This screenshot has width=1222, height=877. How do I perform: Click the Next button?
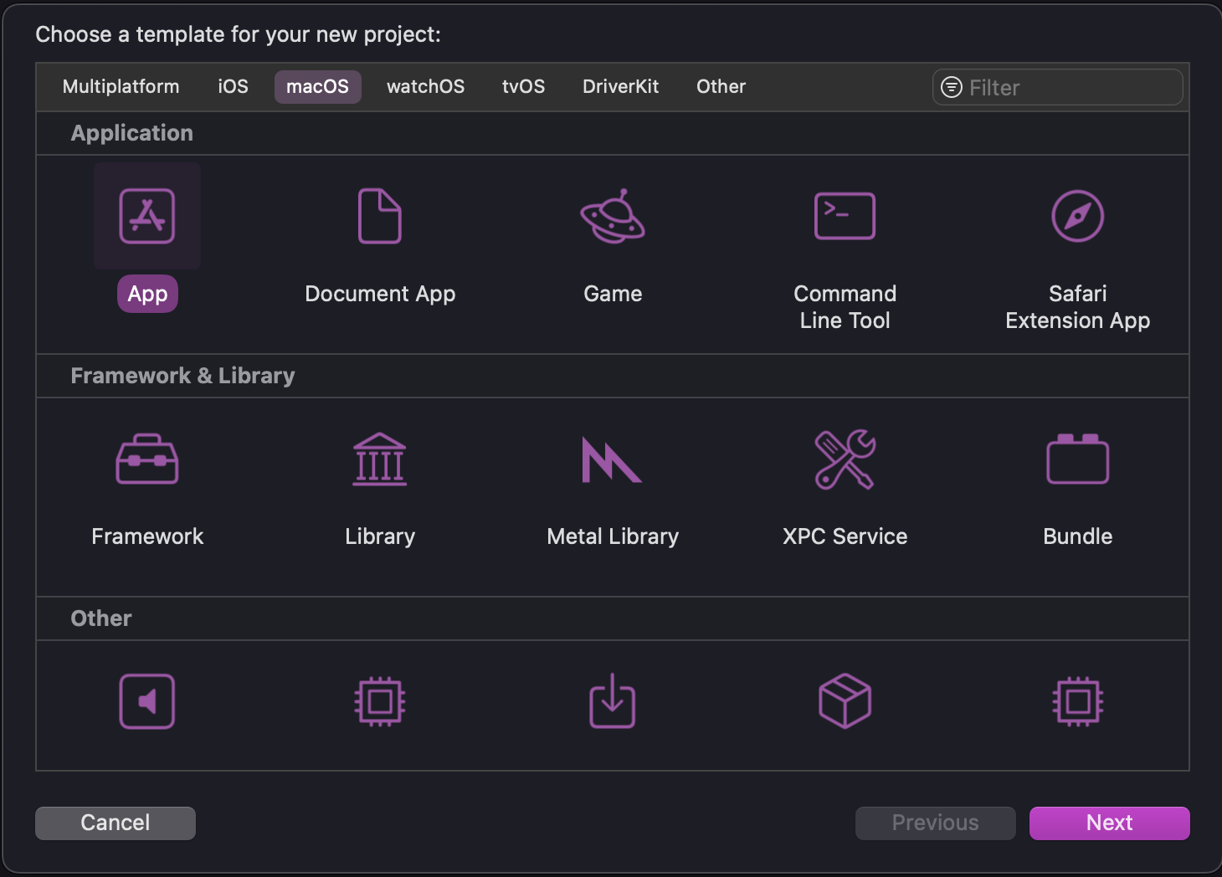(1110, 823)
